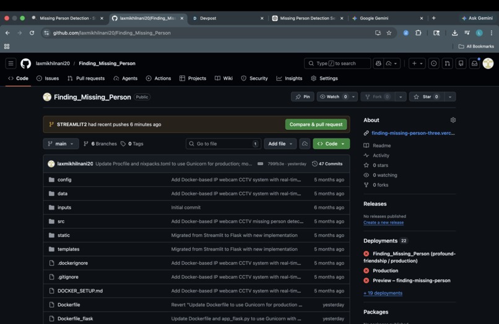The width and height of the screenshot is (499, 324).
Task: Expand Star lists dropdown arrow
Action: coord(449,96)
